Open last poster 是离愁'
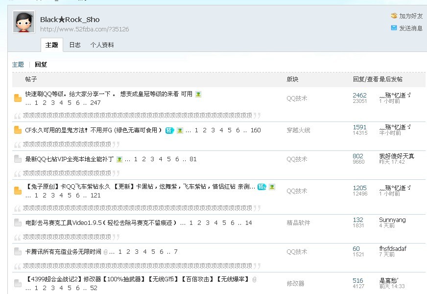 click(389, 281)
